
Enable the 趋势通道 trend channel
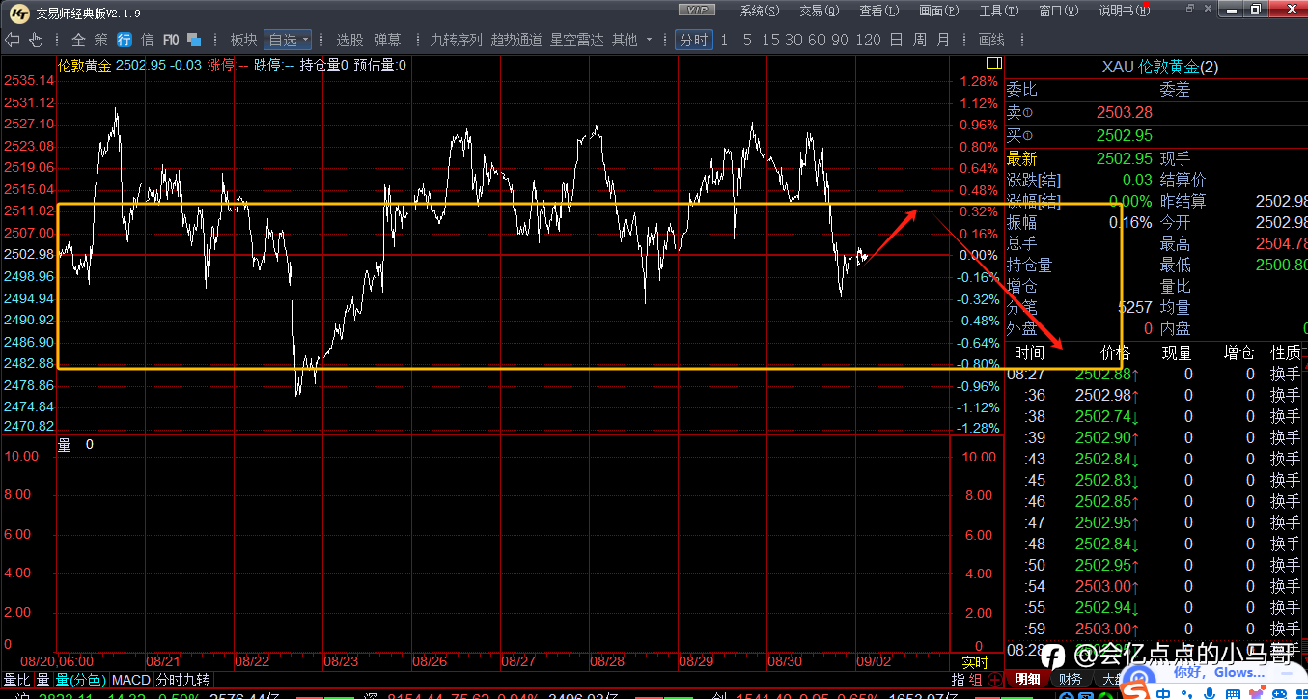(x=516, y=40)
